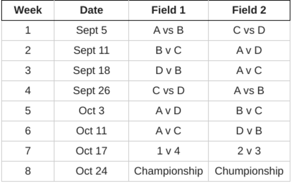Click the A v C cell in week 3
The width and height of the screenshot is (293, 183).
tap(249, 71)
